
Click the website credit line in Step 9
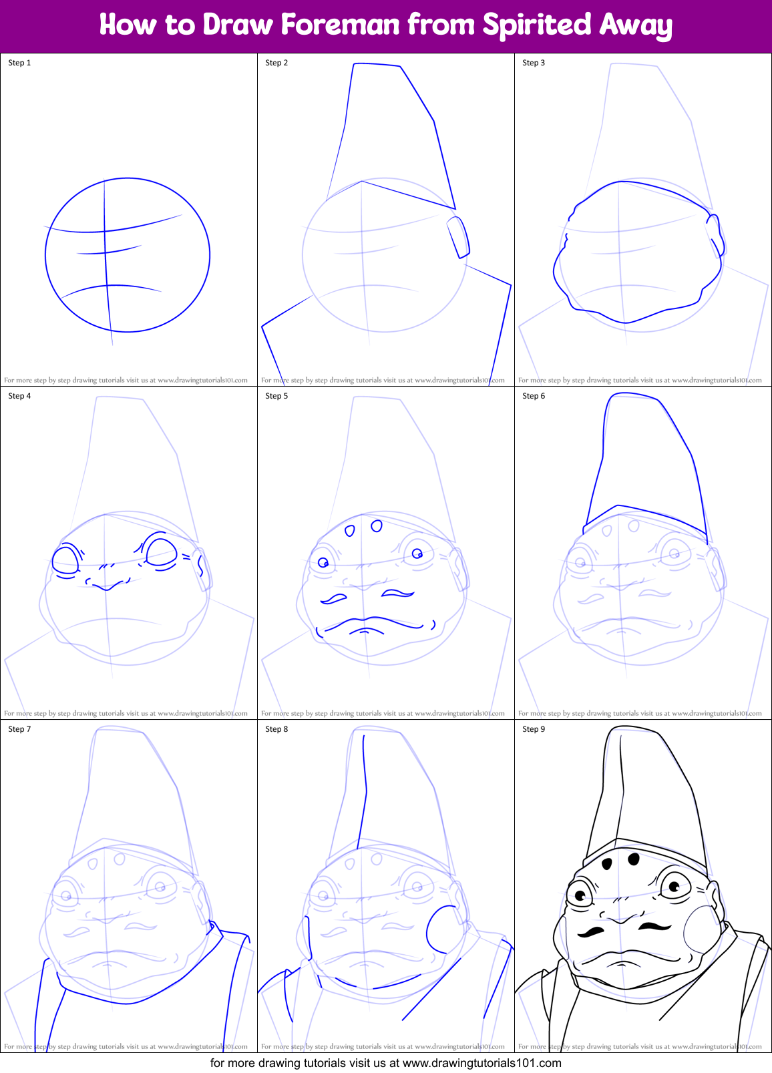pyautogui.click(x=640, y=1046)
